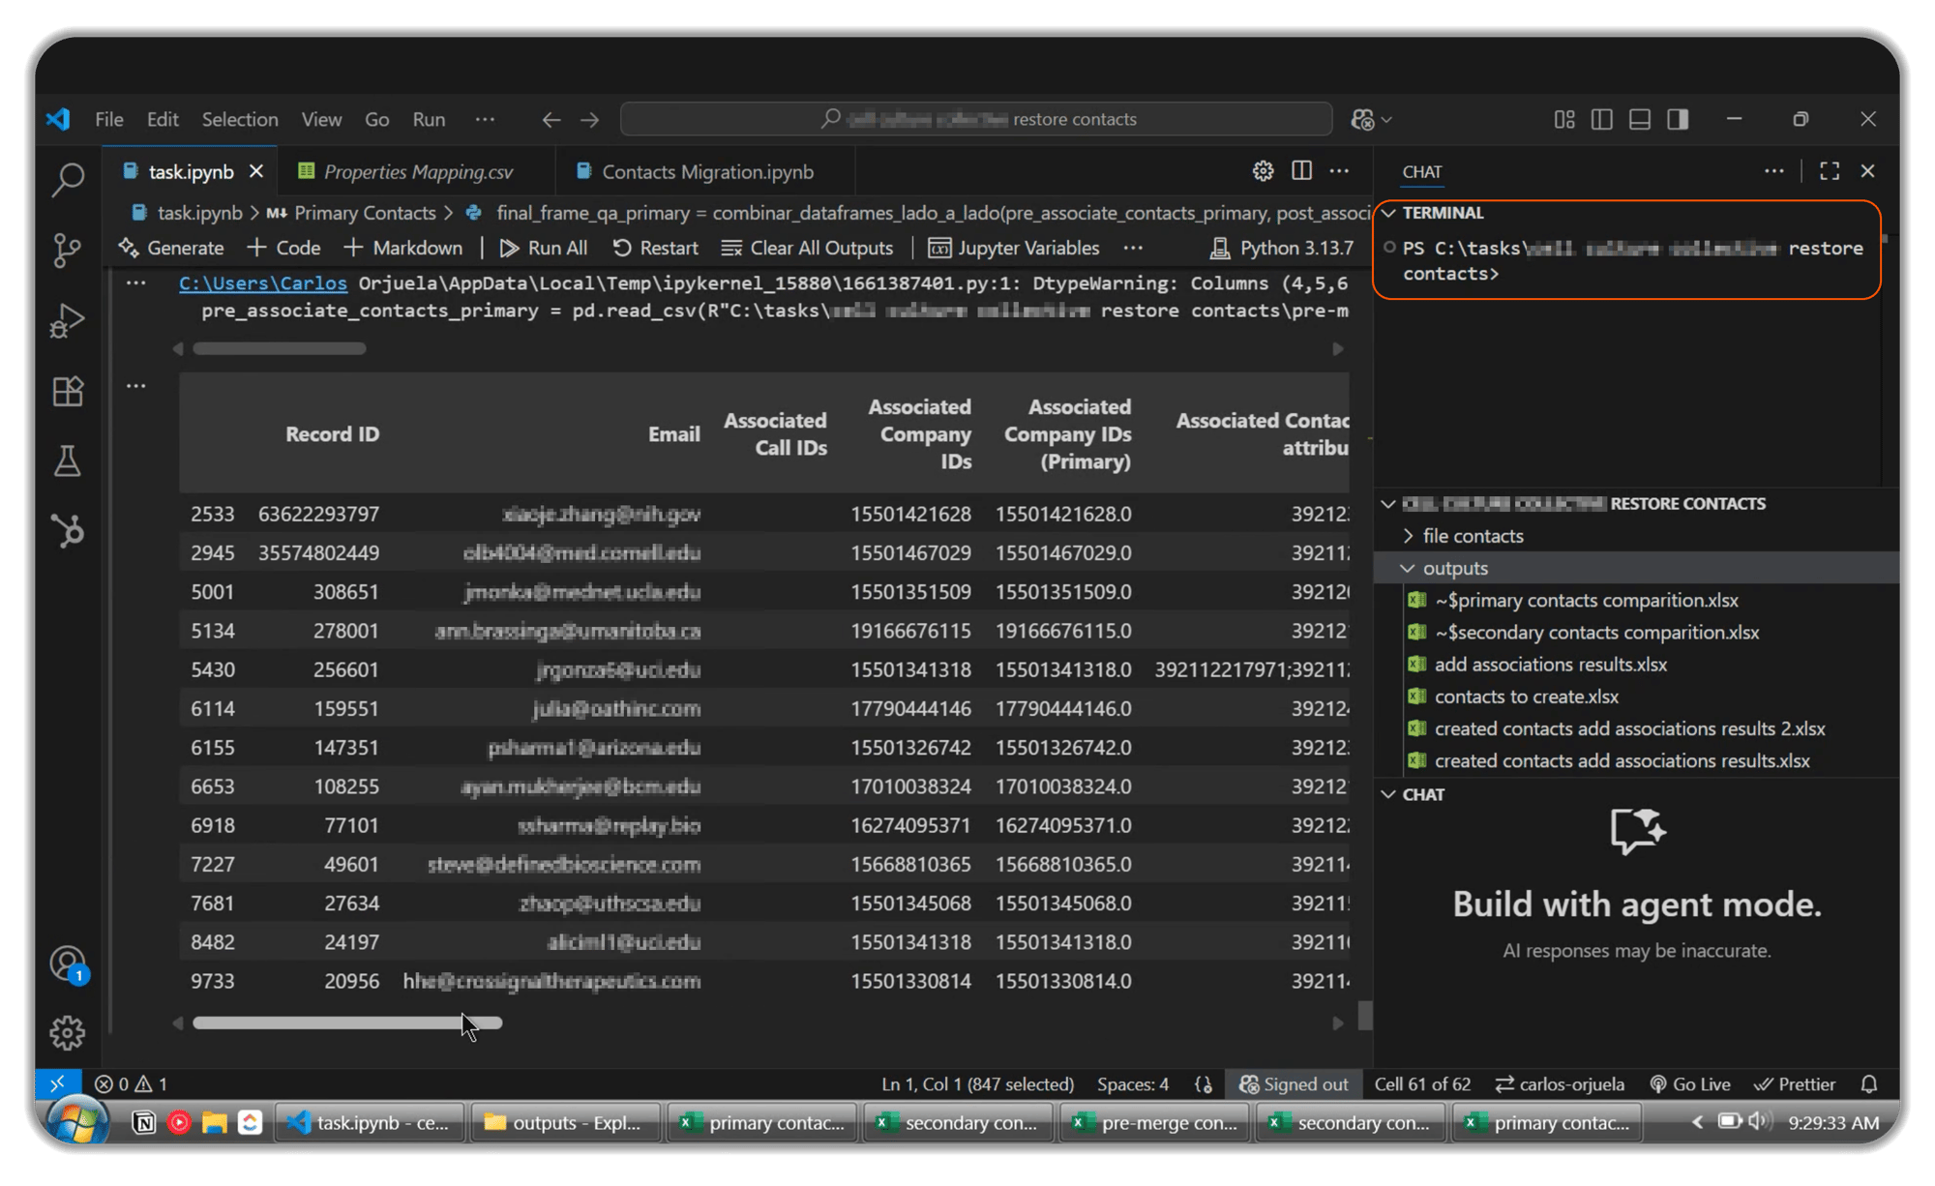Toggle the bottom panel layout button

click(1640, 119)
